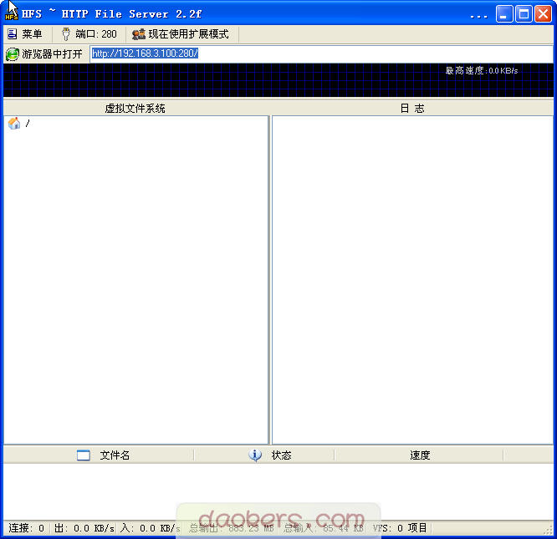Viewport: 557px width, 539px height.
Task: Click the 最高速度 label on graph
Action: tap(482, 70)
